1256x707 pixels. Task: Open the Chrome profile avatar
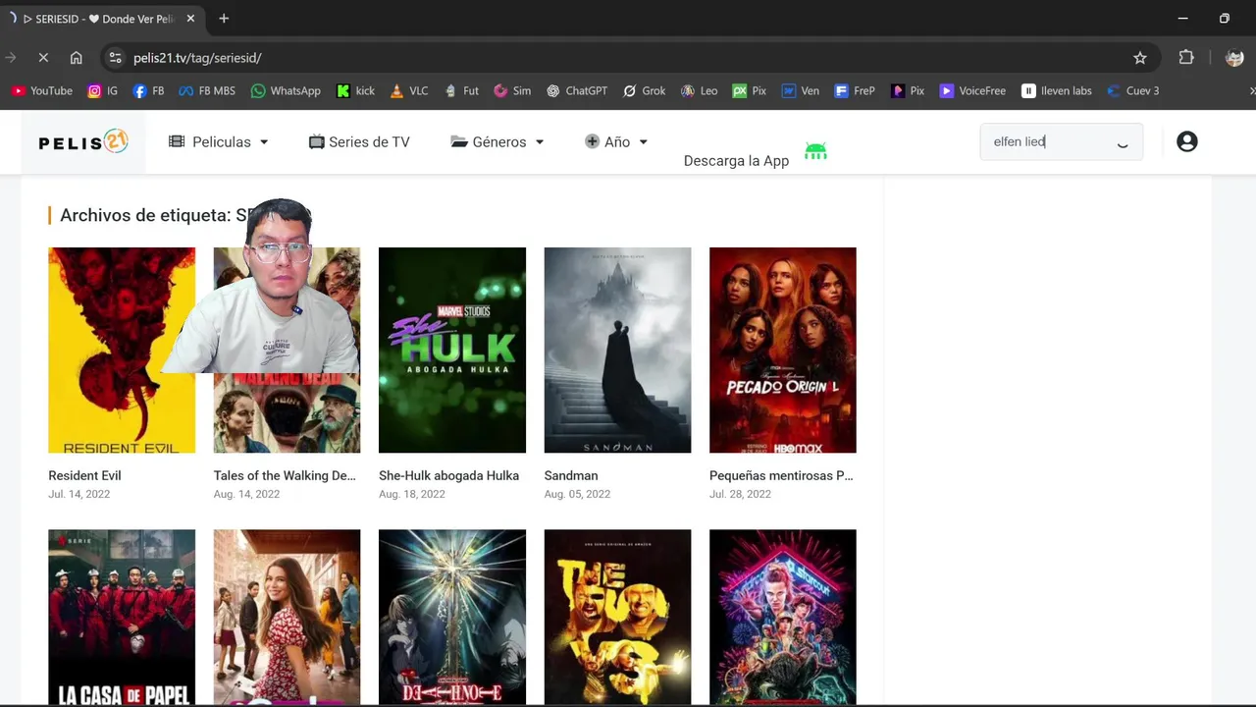pos(1234,58)
